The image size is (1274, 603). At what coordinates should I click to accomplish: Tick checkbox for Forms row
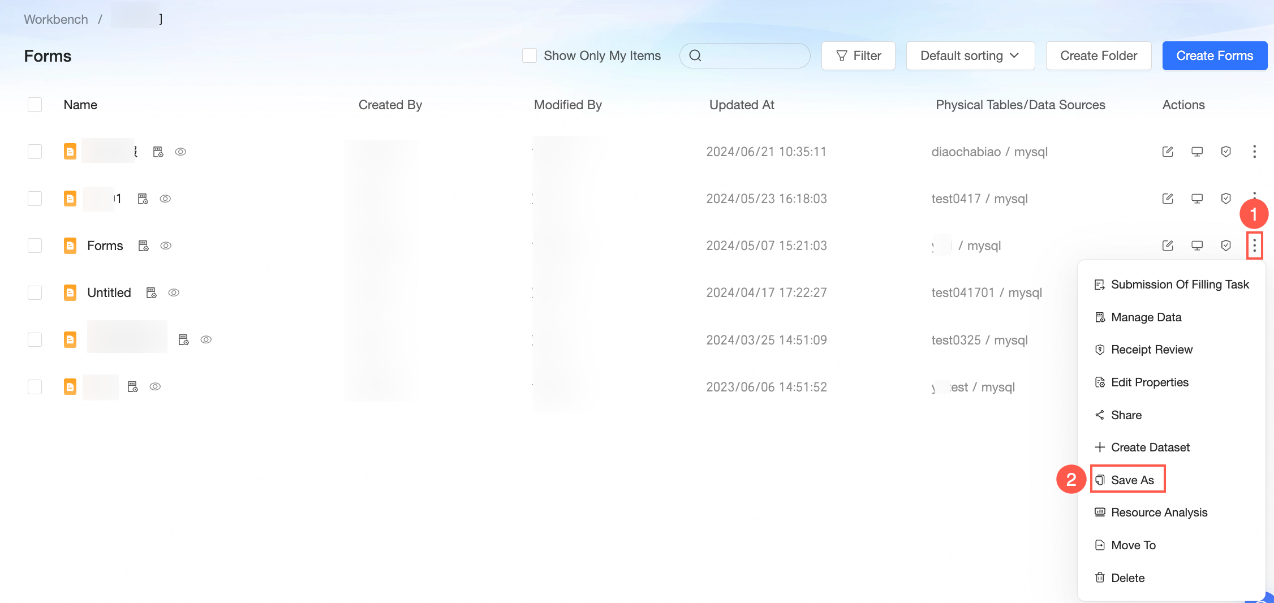tap(35, 245)
